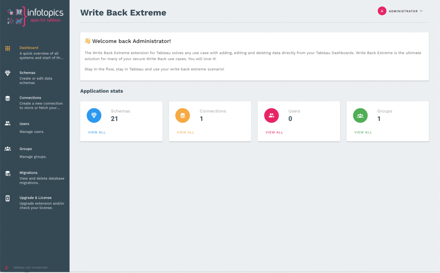Click the Infotopics apps for Tableau logo
This screenshot has height=273, width=440.
click(x=35, y=16)
